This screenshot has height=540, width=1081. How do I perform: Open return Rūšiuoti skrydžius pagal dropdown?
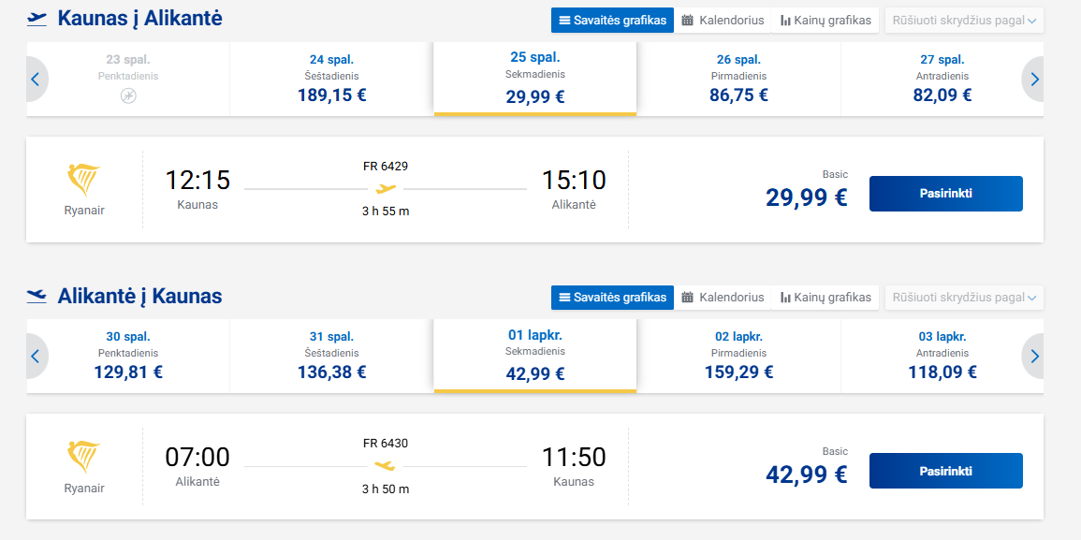[x=964, y=298]
